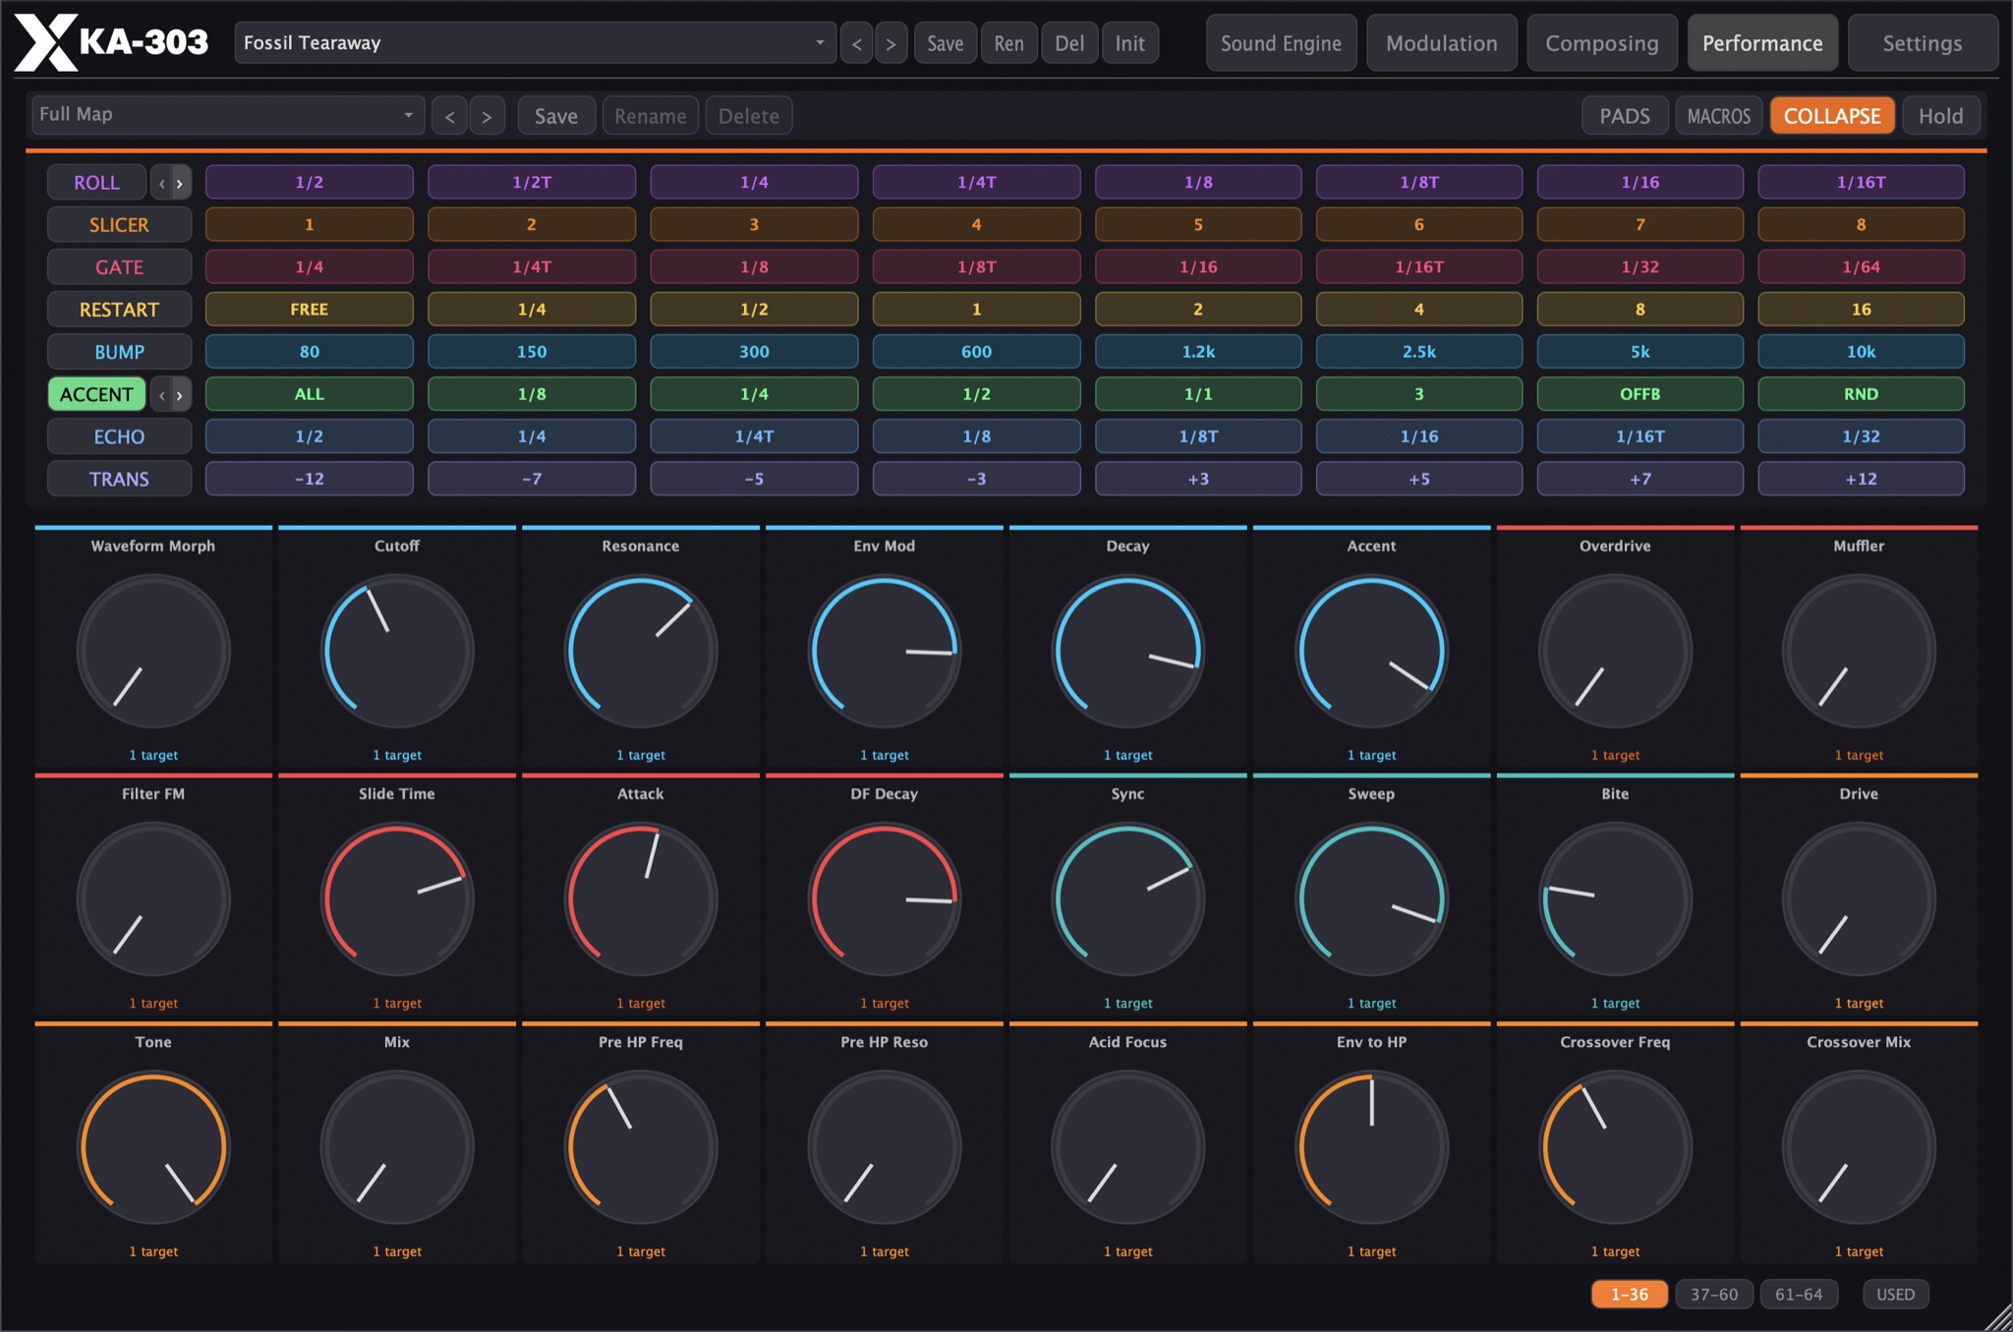The height and width of the screenshot is (1332, 2013).
Task: Toggle the COLLAPSE view button
Action: (x=1832, y=116)
